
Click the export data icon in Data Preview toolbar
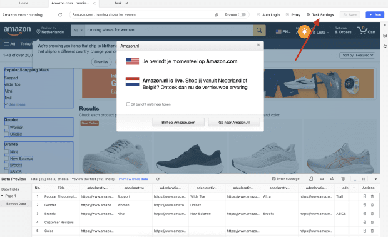(332, 179)
